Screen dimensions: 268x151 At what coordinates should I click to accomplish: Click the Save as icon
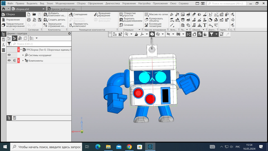40,20
